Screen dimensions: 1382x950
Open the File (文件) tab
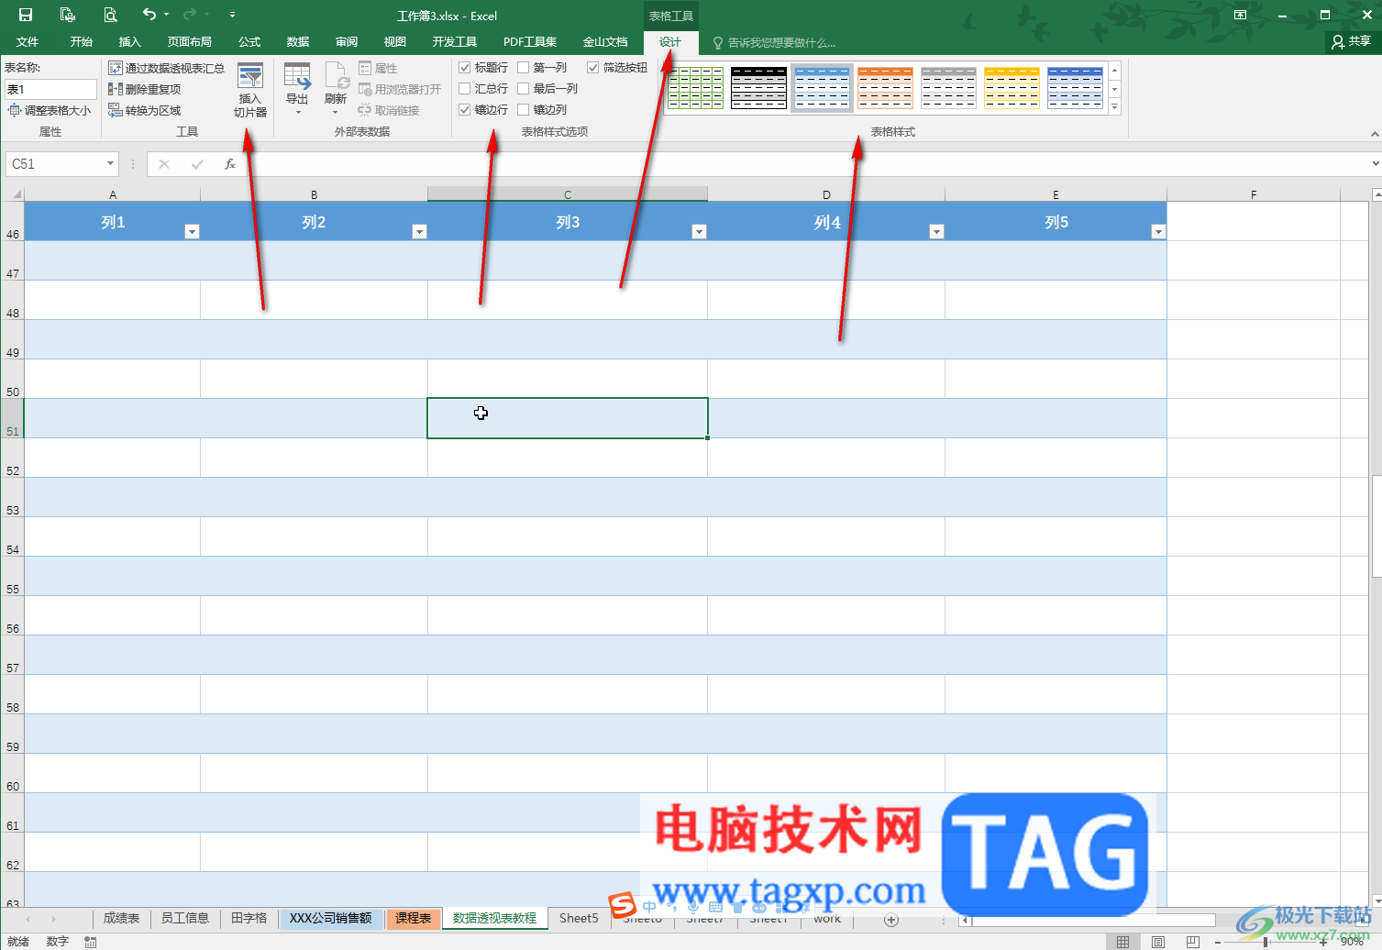tap(28, 42)
